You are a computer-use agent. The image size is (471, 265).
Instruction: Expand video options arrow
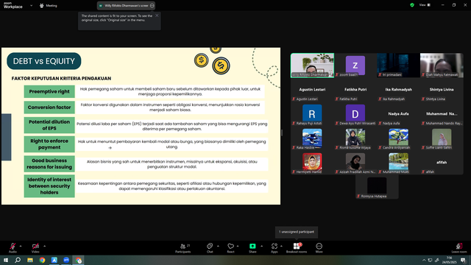(x=44, y=246)
